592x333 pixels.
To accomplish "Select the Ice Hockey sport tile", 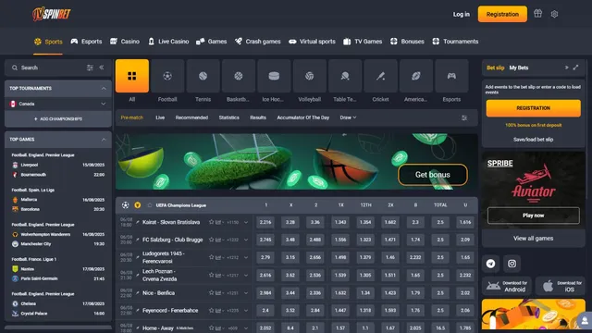I will 274,76.
